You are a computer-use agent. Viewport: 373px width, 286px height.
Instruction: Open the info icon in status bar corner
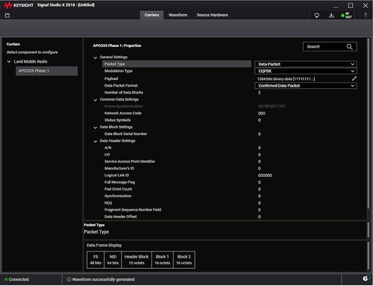pos(366,279)
